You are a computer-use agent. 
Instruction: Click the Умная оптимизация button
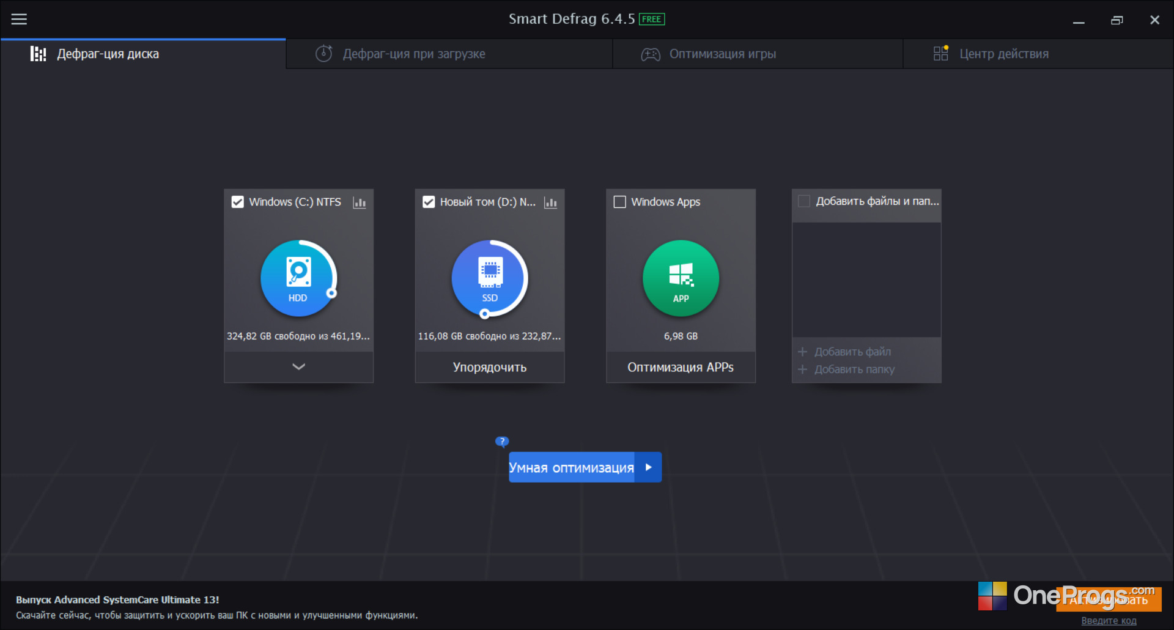572,467
